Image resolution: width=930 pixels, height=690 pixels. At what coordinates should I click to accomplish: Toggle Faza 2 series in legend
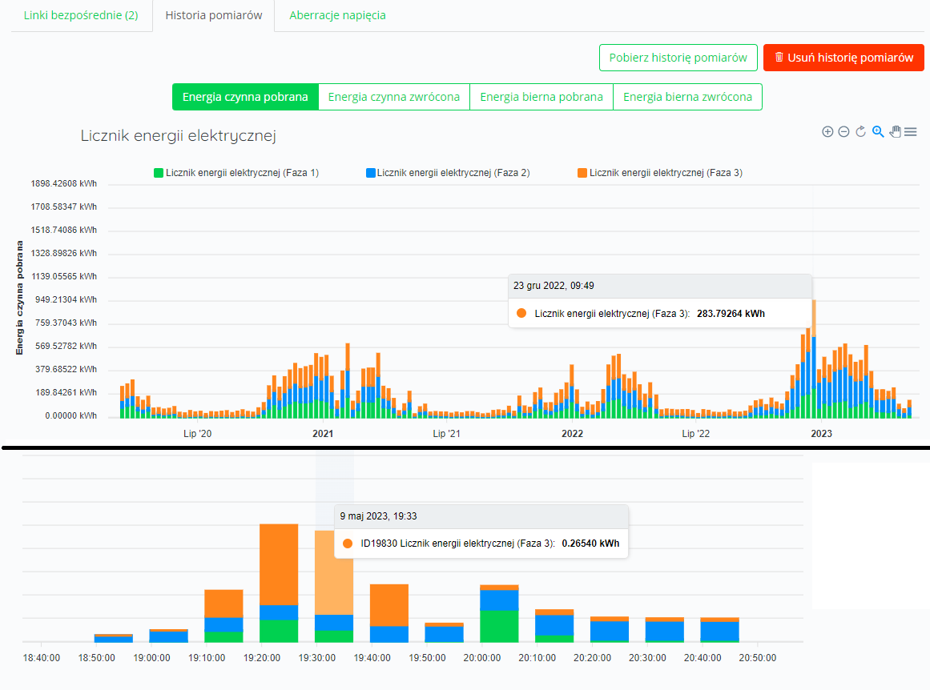[x=448, y=173]
